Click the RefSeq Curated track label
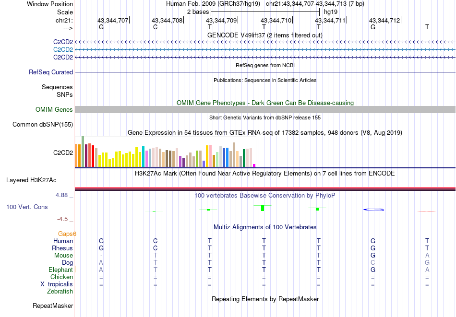Viewport: 456px width, 317px height. (x=51, y=72)
